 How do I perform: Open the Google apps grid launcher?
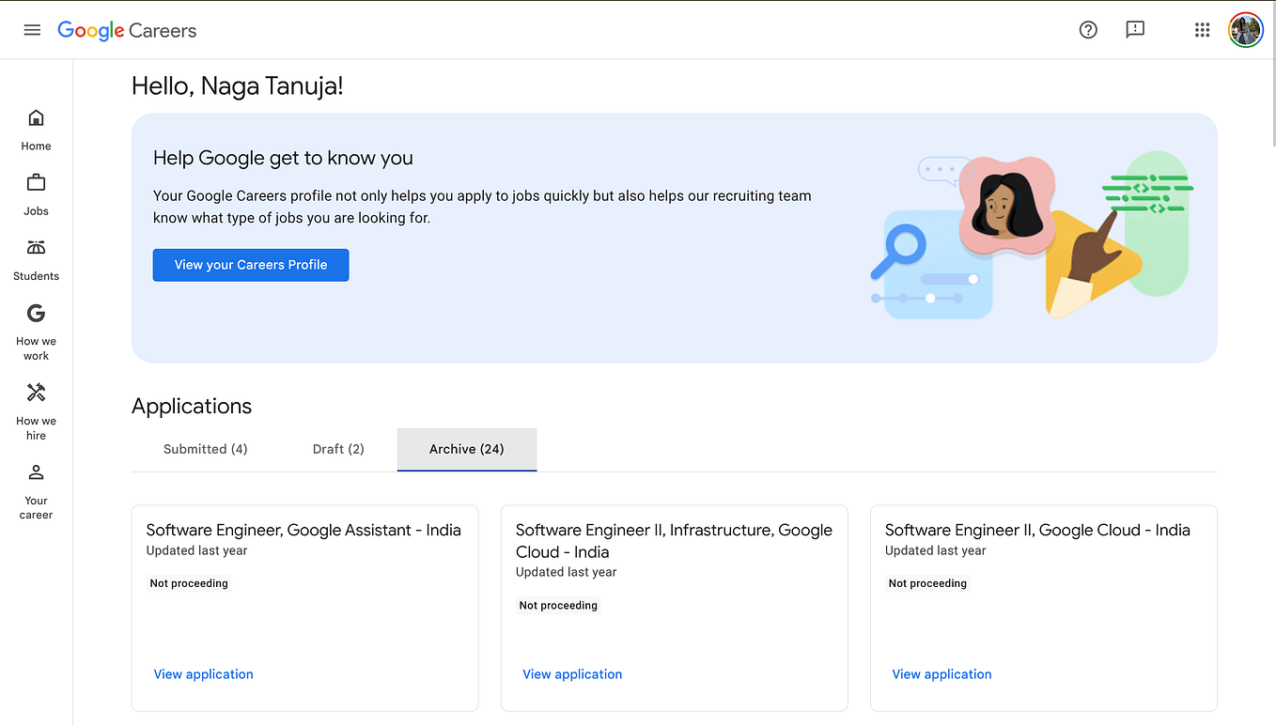click(x=1202, y=29)
